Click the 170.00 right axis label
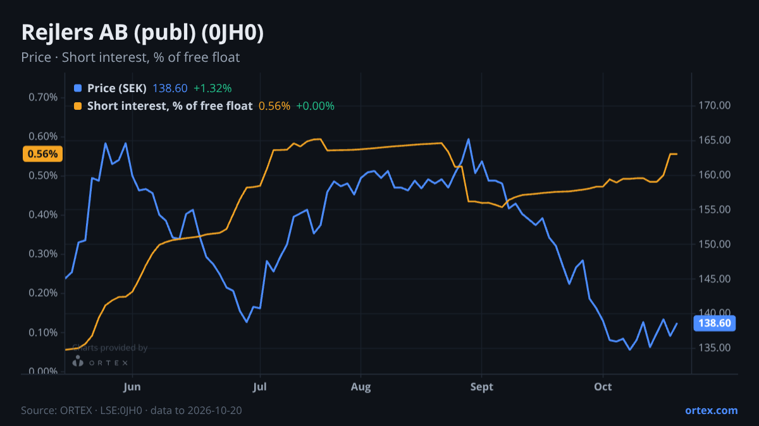 tap(715, 105)
